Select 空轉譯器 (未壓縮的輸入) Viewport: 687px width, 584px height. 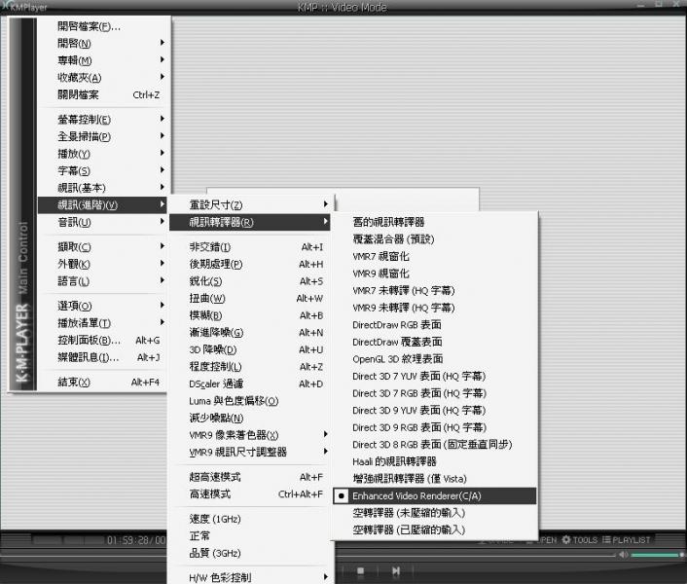(434, 513)
